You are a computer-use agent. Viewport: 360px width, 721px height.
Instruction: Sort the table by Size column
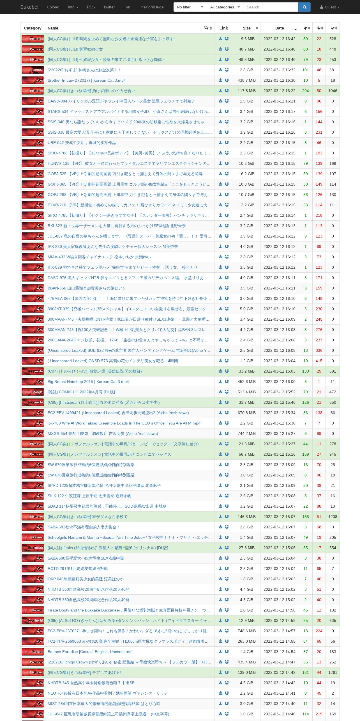point(247,28)
